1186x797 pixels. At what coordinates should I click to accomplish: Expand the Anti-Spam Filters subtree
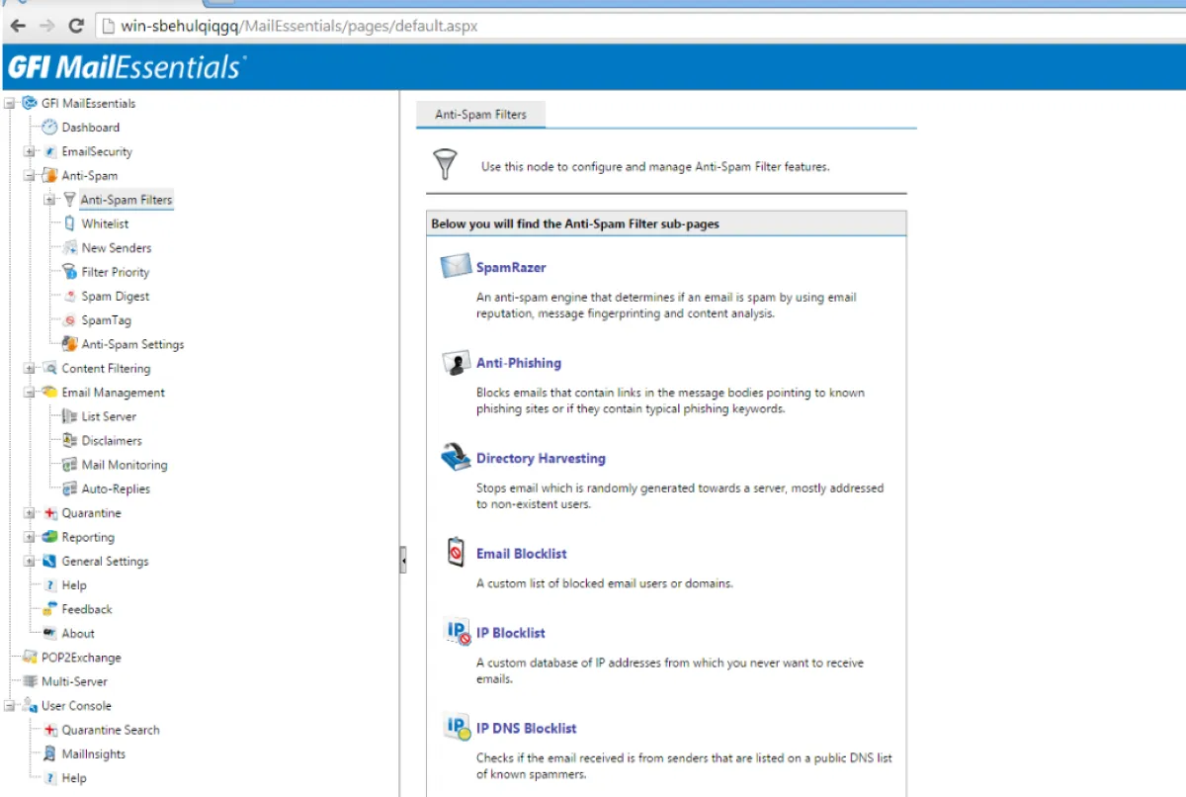[x=49, y=200]
